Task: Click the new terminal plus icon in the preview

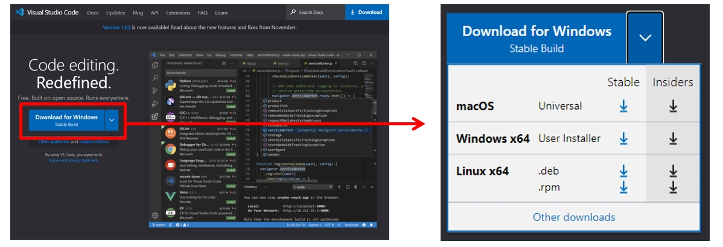Action: [x=339, y=187]
